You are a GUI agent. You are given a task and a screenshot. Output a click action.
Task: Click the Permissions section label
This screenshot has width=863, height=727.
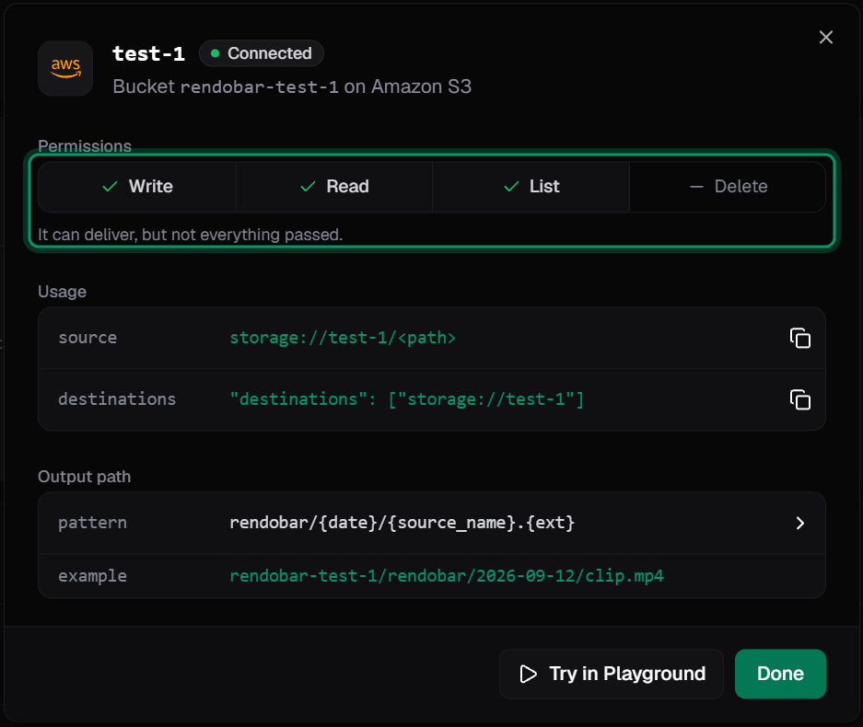click(x=85, y=146)
